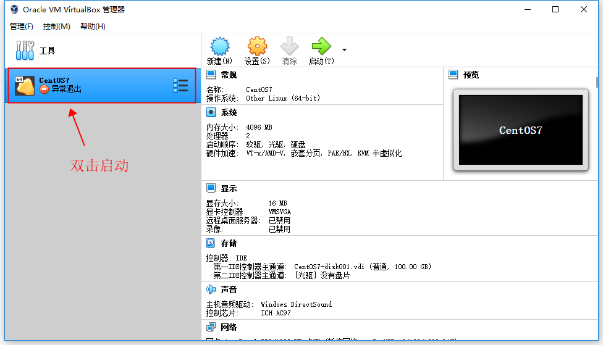Screen dimensions: 603x345
Task: Click the '软驱, 光驱, 硬盘' boot order value
Action: coord(276,145)
